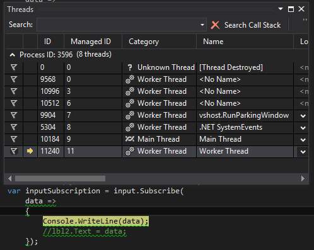Expand location of vshost.RunParkingWindow thread
Viewport: 314px width, 250px height.
(x=303, y=116)
